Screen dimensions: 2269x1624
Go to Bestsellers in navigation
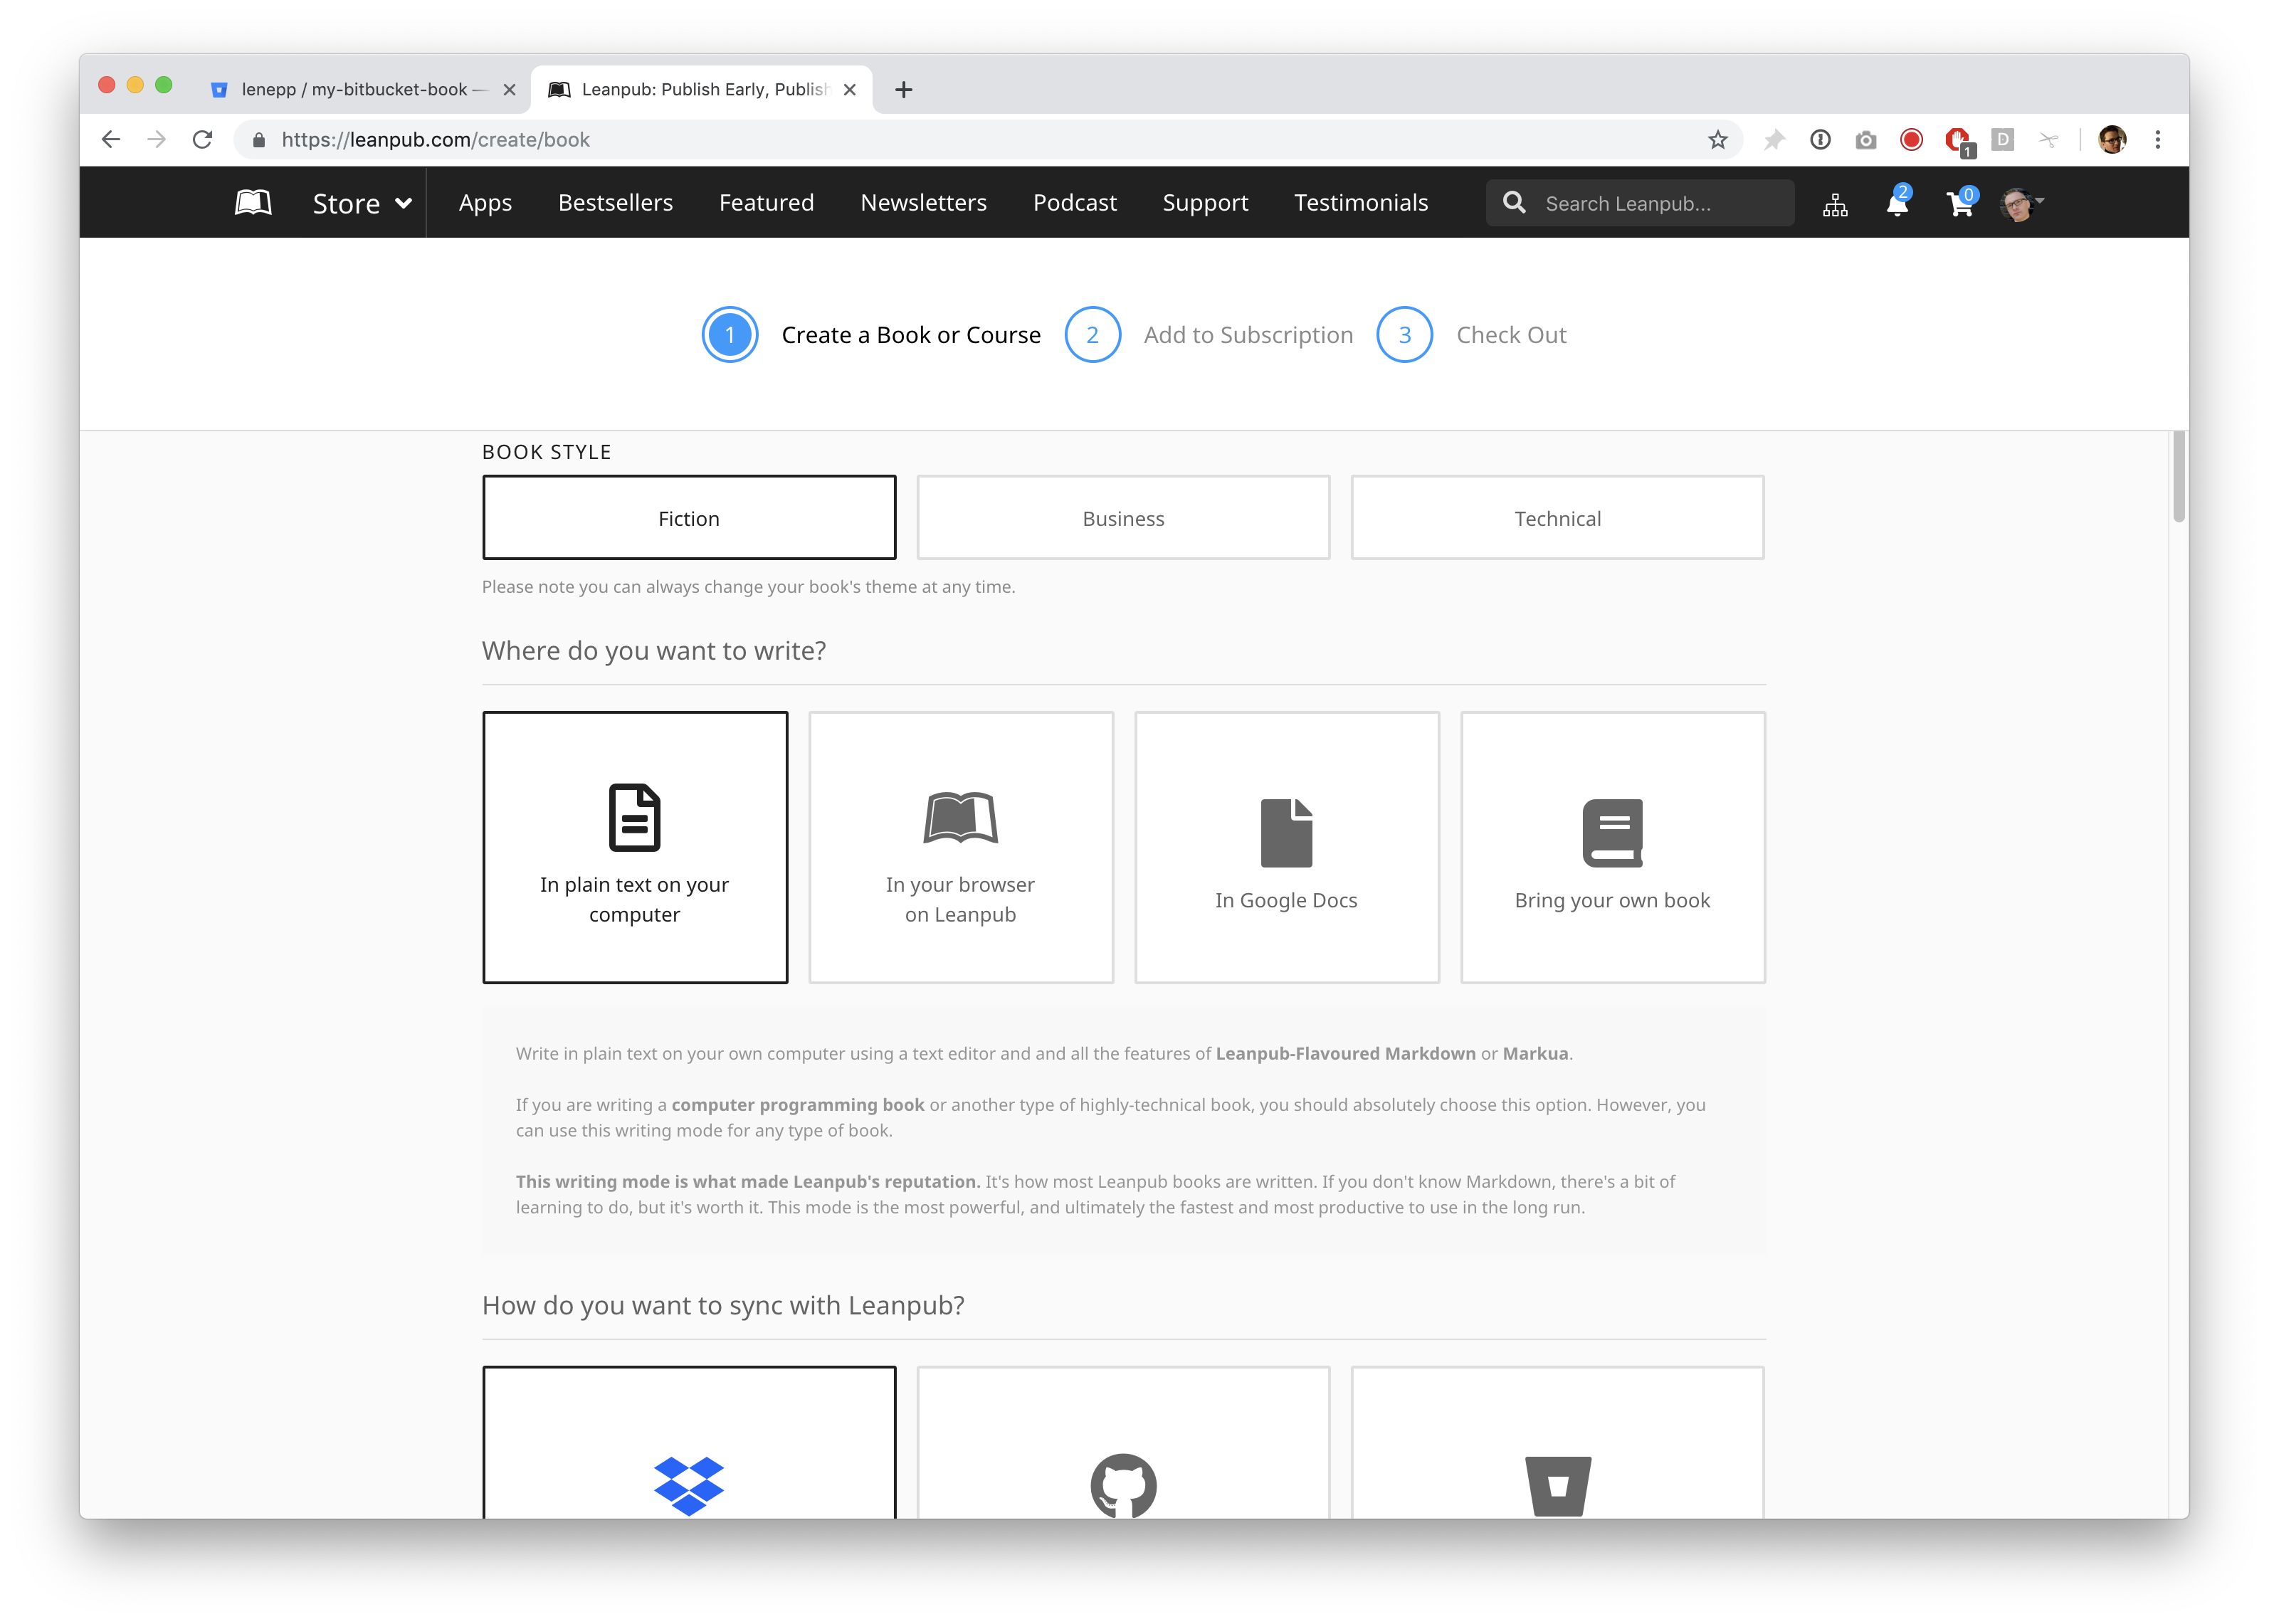coord(615,203)
